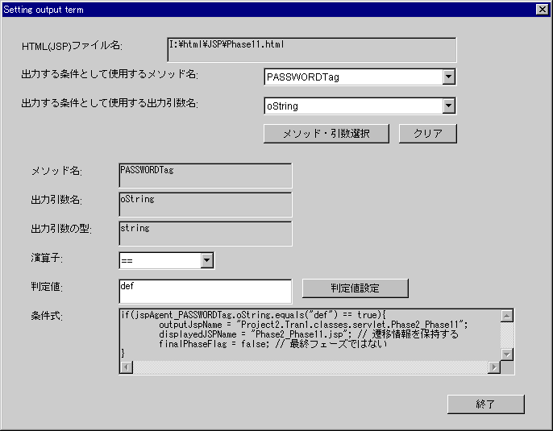The height and width of the screenshot is (431, 553).
Task: Close the Setting output term dialog
Action: pyautogui.click(x=542, y=9)
